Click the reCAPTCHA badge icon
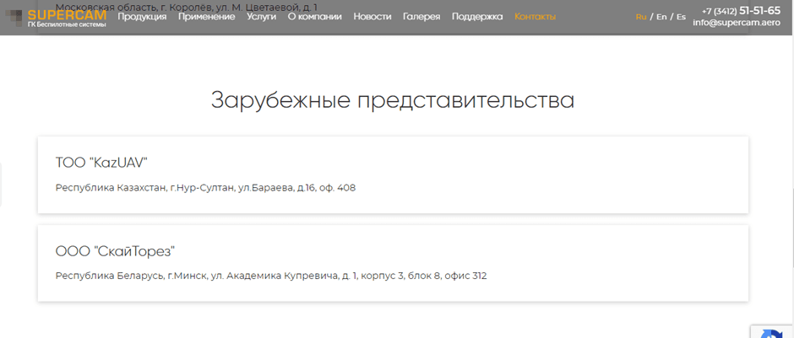This screenshot has height=338, width=794. click(x=773, y=331)
